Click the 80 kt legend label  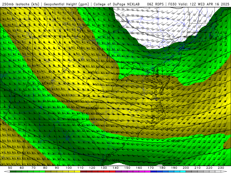click(x=45, y=168)
